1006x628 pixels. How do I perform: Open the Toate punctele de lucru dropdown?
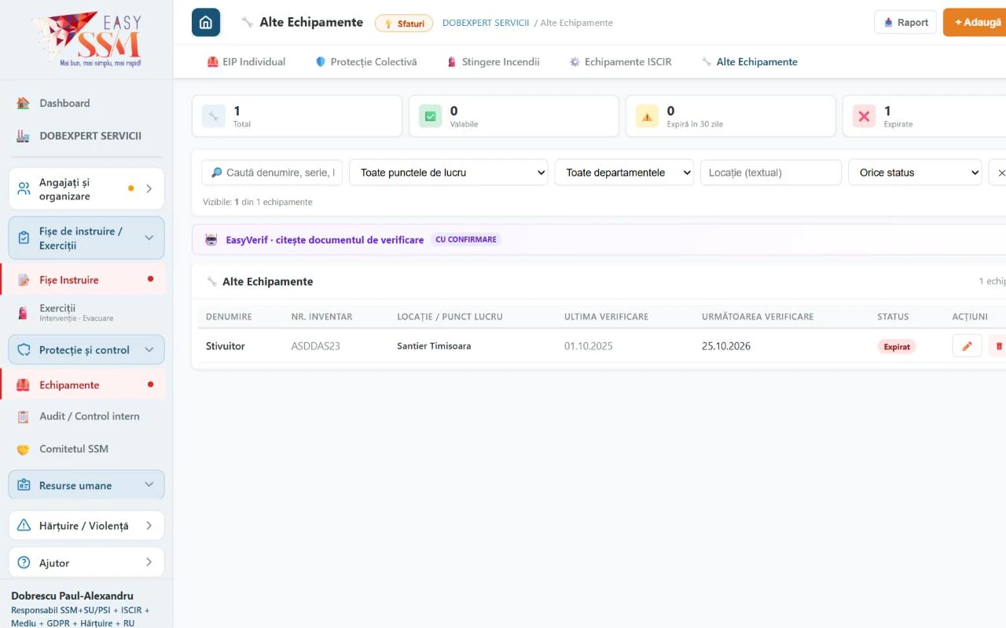(x=449, y=173)
